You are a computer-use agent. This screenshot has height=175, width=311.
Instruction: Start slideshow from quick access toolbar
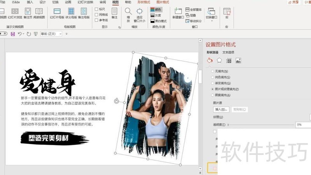point(36,34)
